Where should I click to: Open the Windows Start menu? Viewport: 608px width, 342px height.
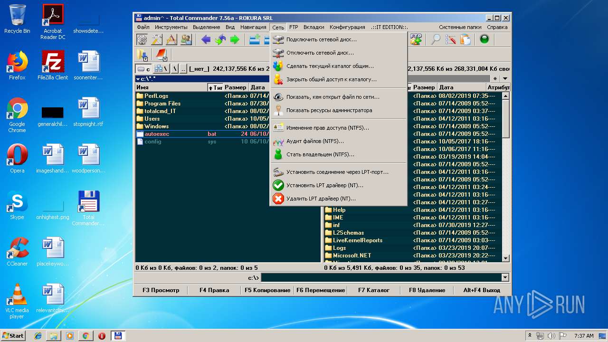13,335
